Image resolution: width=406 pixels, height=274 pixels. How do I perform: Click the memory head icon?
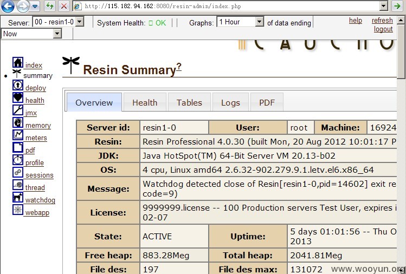pos(18,122)
